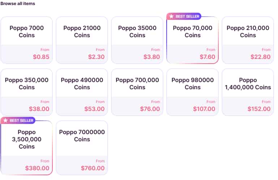Open the Poppo 350,000 Coins item

(x=27, y=92)
